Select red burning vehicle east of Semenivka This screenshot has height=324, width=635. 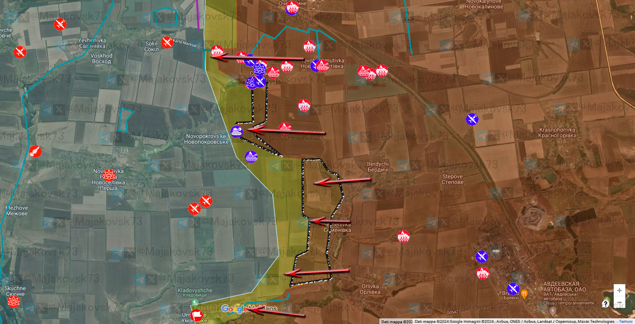[404, 236]
